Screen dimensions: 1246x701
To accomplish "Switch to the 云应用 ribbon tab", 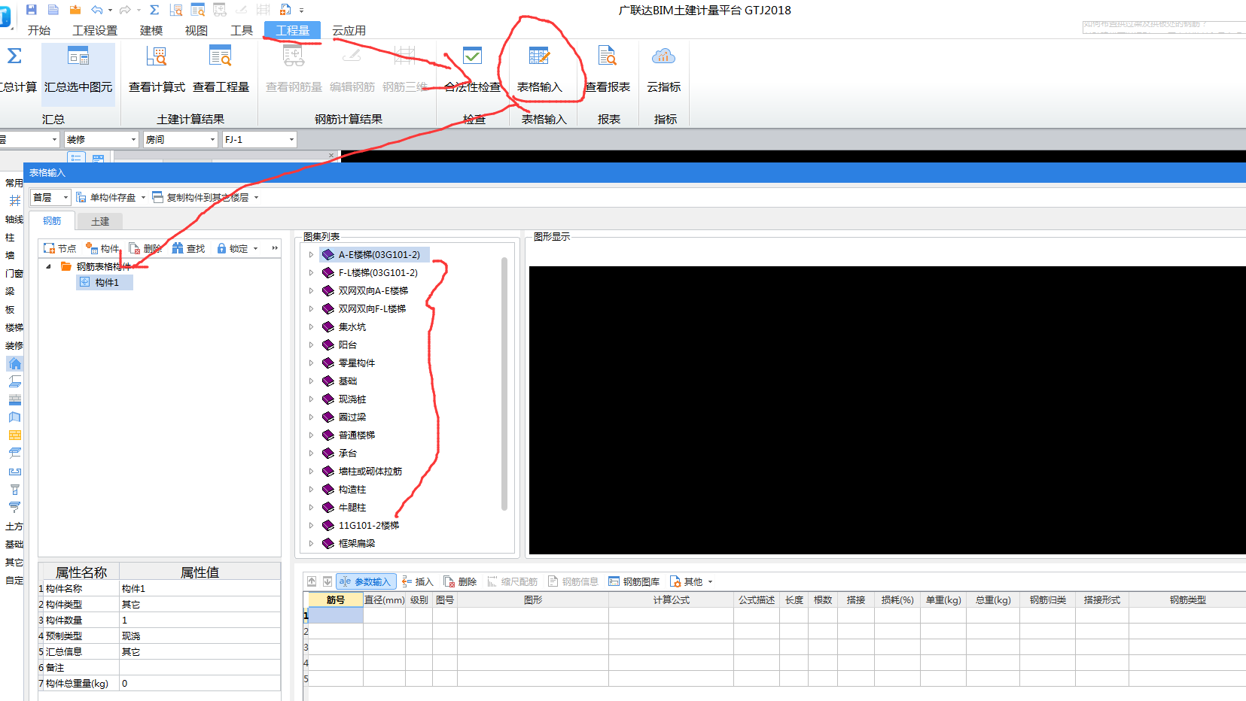I will 349,30.
